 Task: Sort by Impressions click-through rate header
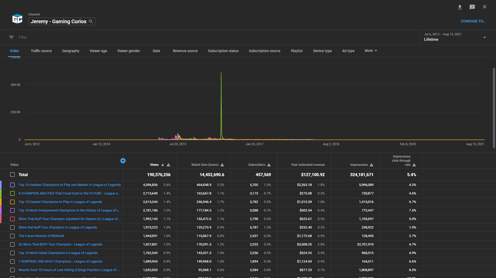[x=401, y=161]
